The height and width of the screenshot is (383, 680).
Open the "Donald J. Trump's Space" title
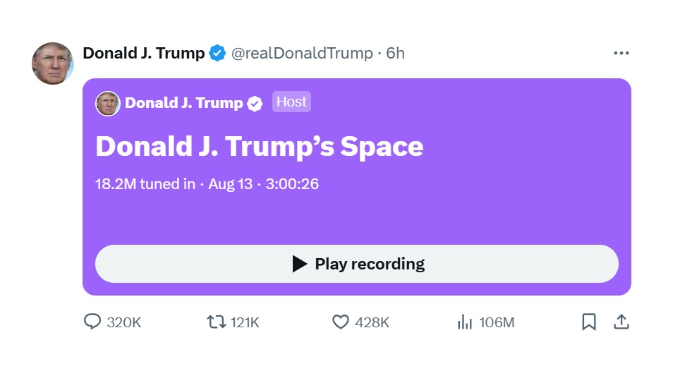(259, 146)
